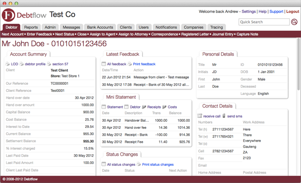Click the Cell number 27821234567
The image size is (301, 183).
[x=223, y=151]
